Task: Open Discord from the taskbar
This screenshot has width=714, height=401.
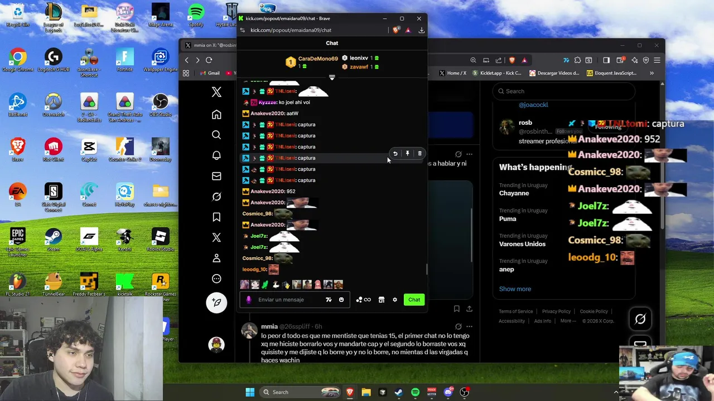Action: tap(448, 392)
